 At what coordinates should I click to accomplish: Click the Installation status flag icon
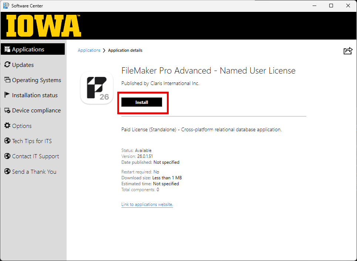[x=7, y=95]
